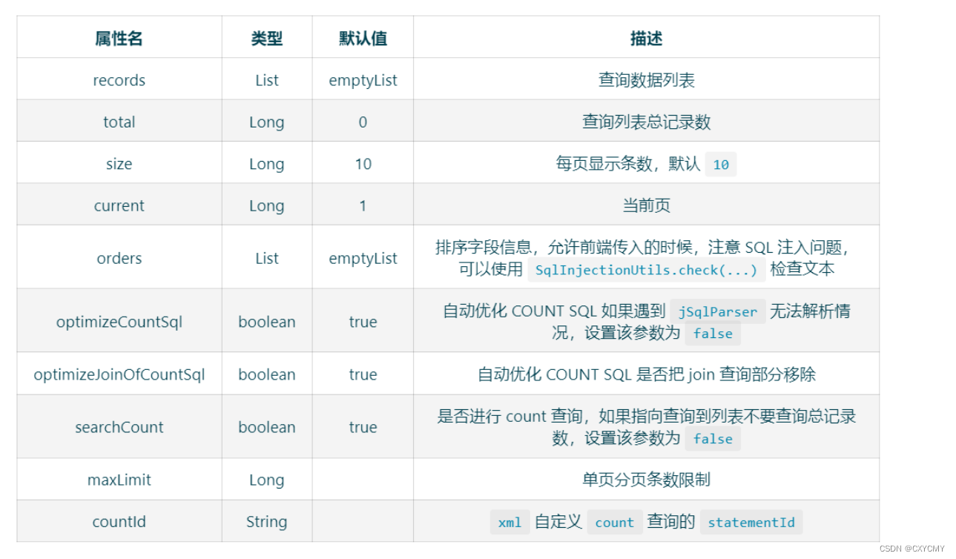Click true default in optimizeCountSql row
The width and height of the screenshot is (956, 559).
coord(363,322)
